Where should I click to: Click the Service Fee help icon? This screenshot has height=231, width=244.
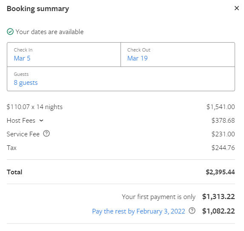tap(46, 134)
